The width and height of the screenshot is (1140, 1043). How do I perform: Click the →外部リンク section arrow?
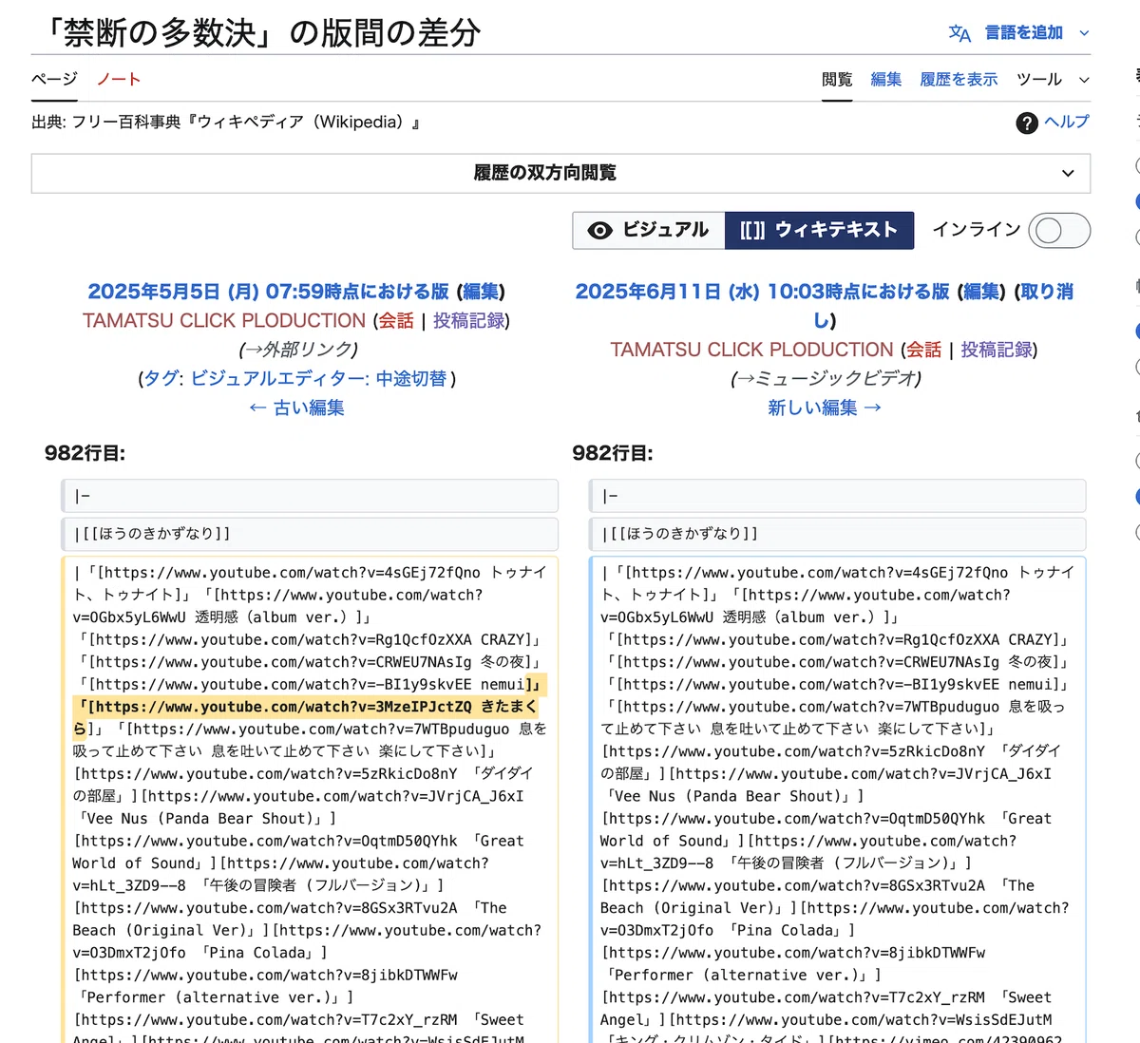click(x=253, y=350)
